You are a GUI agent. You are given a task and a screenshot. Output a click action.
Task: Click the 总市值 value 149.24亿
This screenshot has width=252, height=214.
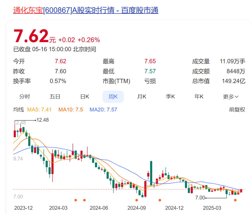234,81
